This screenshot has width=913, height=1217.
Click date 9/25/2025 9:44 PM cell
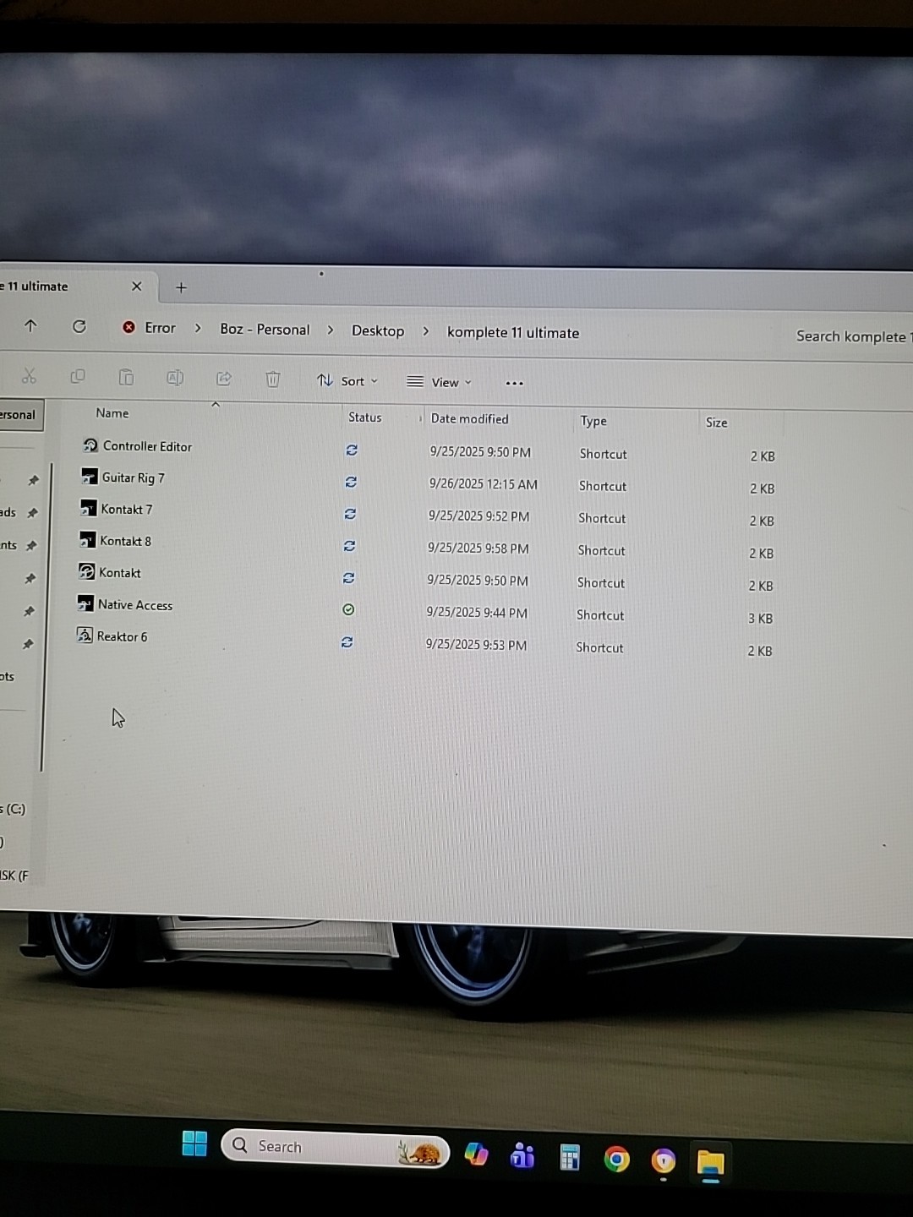point(477,613)
